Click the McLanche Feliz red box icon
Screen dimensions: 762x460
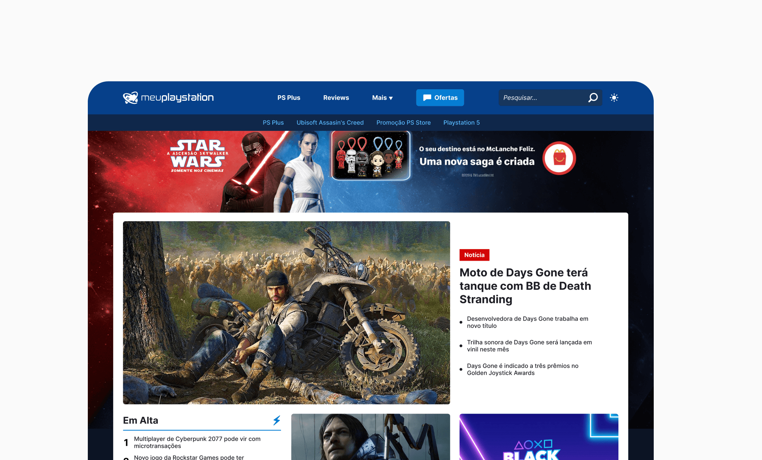pos(559,158)
